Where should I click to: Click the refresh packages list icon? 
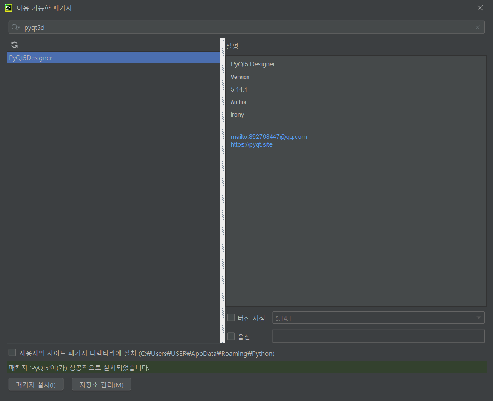pyautogui.click(x=14, y=45)
